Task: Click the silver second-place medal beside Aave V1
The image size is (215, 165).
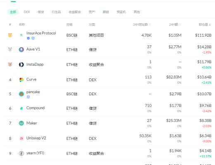Action: pyautogui.click(x=10, y=49)
